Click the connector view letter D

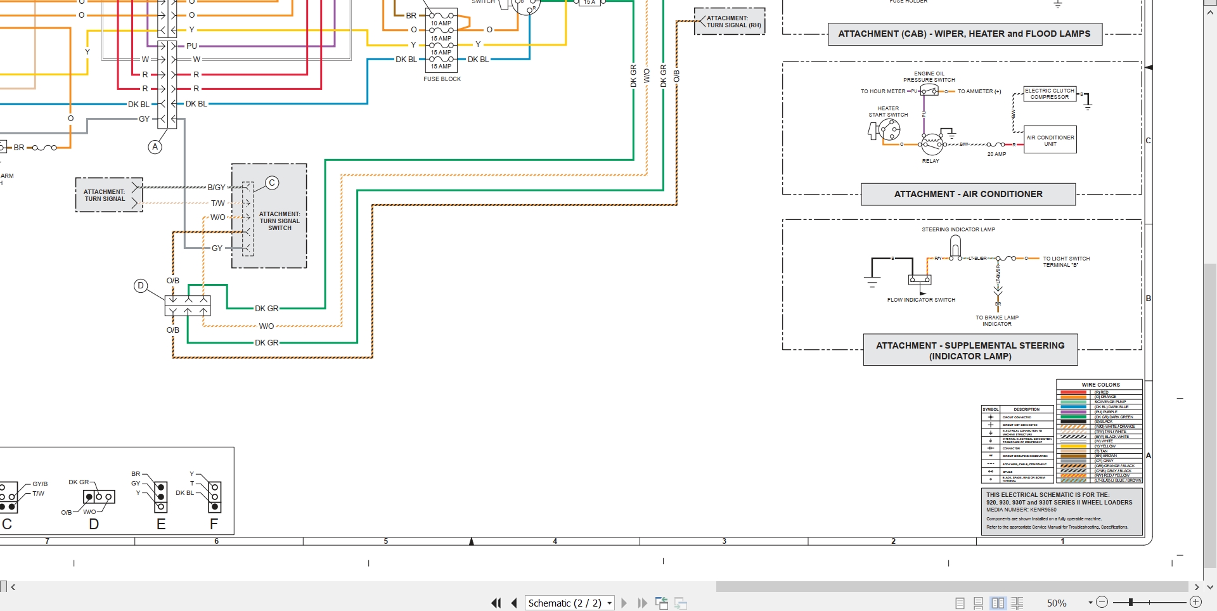(94, 524)
